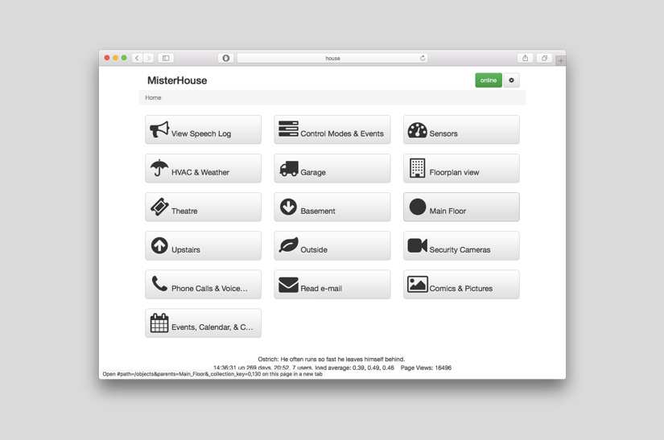Image resolution: width=664 pixels, height=440 pixels.
Task: Click the green online status button
Action: [x=489, y=80]
